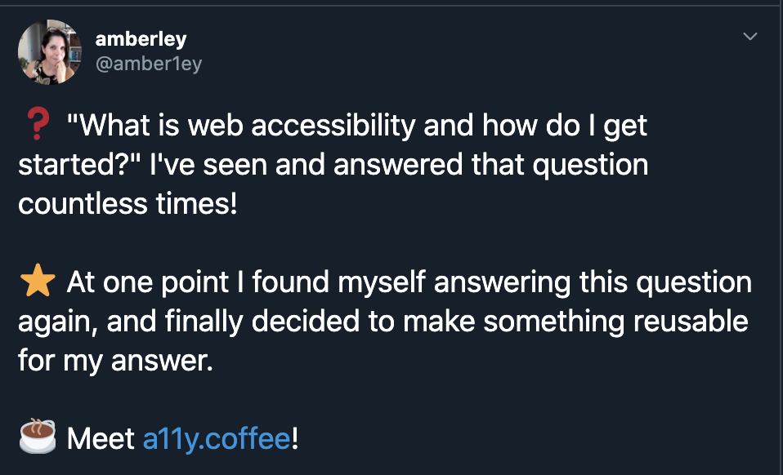Screen dimensions: 783x475
Task: Open the amberley display name profile link
Action: (x=141, y=39)
